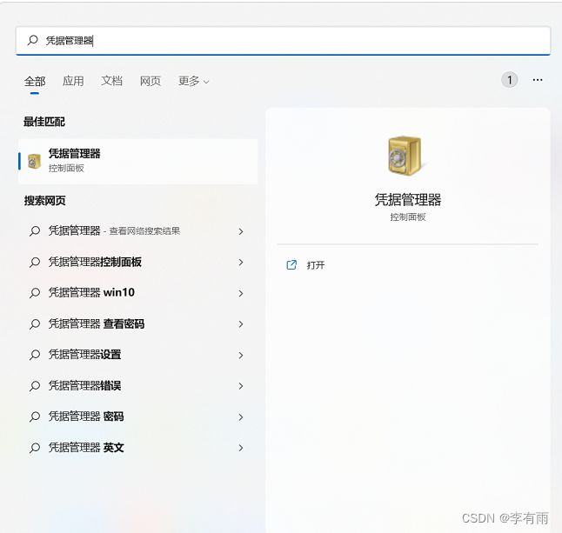Expand the arrow for 凭据管理器 win10
Image resolution: width=562 pixels, height=533 pixels.
241,293
